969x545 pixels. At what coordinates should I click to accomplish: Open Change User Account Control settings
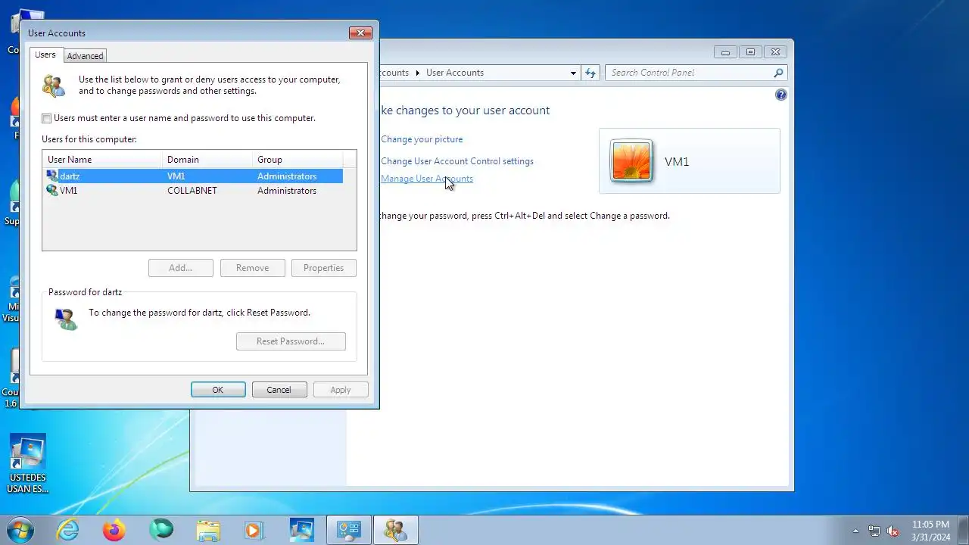tap(457, 161)
